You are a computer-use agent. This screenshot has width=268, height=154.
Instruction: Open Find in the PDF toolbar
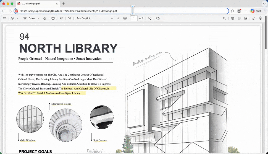(x=224, y=18)
